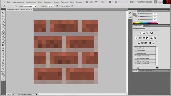Open the tool preset picker arrow
The height and width of the screenshot is (96, 171).
click(7, 6)
